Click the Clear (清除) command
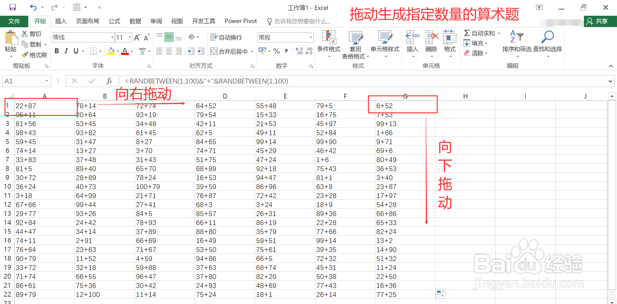 [x=477, y=53]
